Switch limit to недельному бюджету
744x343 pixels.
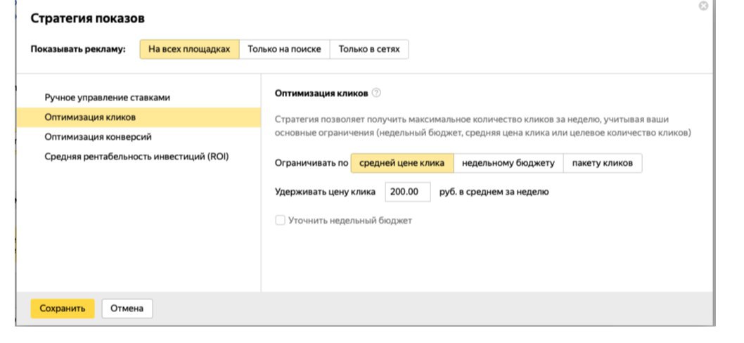(x=508, y=163)
